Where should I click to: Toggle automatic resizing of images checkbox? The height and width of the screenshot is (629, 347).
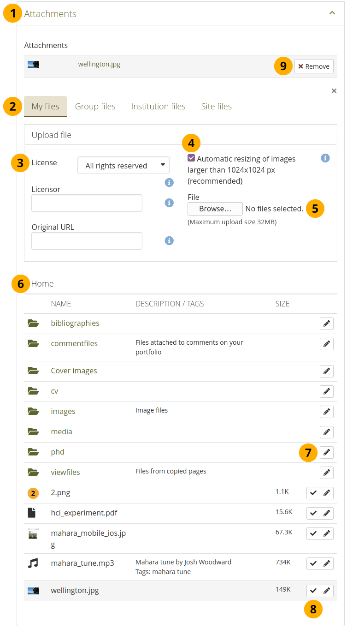click(x=191, y=158)
